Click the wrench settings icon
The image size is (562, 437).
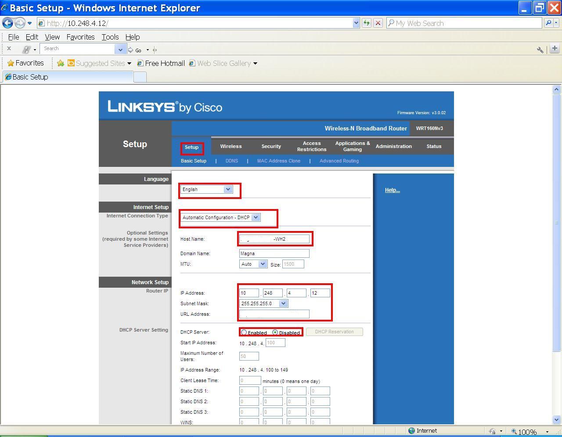point(540,50)
